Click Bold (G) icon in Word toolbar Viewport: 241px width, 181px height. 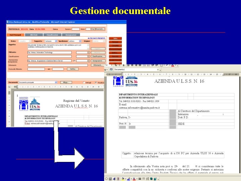click(x=116, y=65)
